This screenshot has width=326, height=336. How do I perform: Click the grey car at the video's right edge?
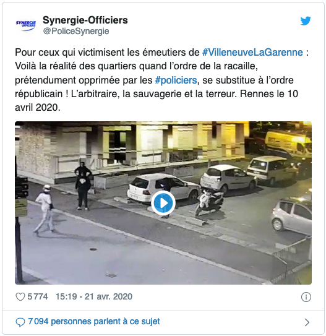pyautogui.click(x=291, y=216)
